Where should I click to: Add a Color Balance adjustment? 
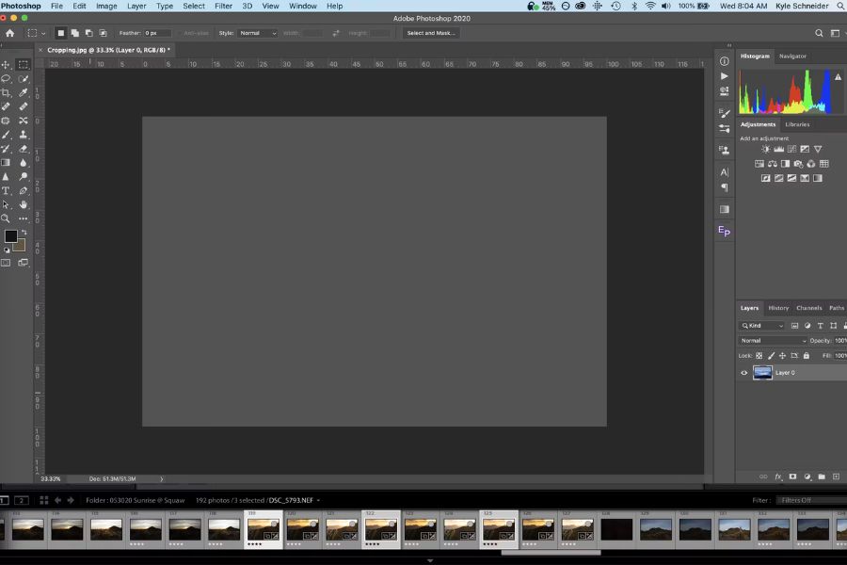point(772,164)
